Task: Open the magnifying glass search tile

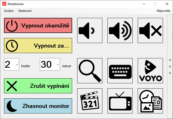Action: 90,71
